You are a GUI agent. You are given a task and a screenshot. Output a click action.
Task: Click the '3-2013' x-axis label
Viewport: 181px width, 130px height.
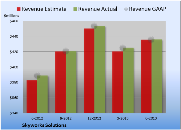123,118
